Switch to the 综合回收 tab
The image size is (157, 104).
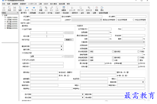coord(66,13)
